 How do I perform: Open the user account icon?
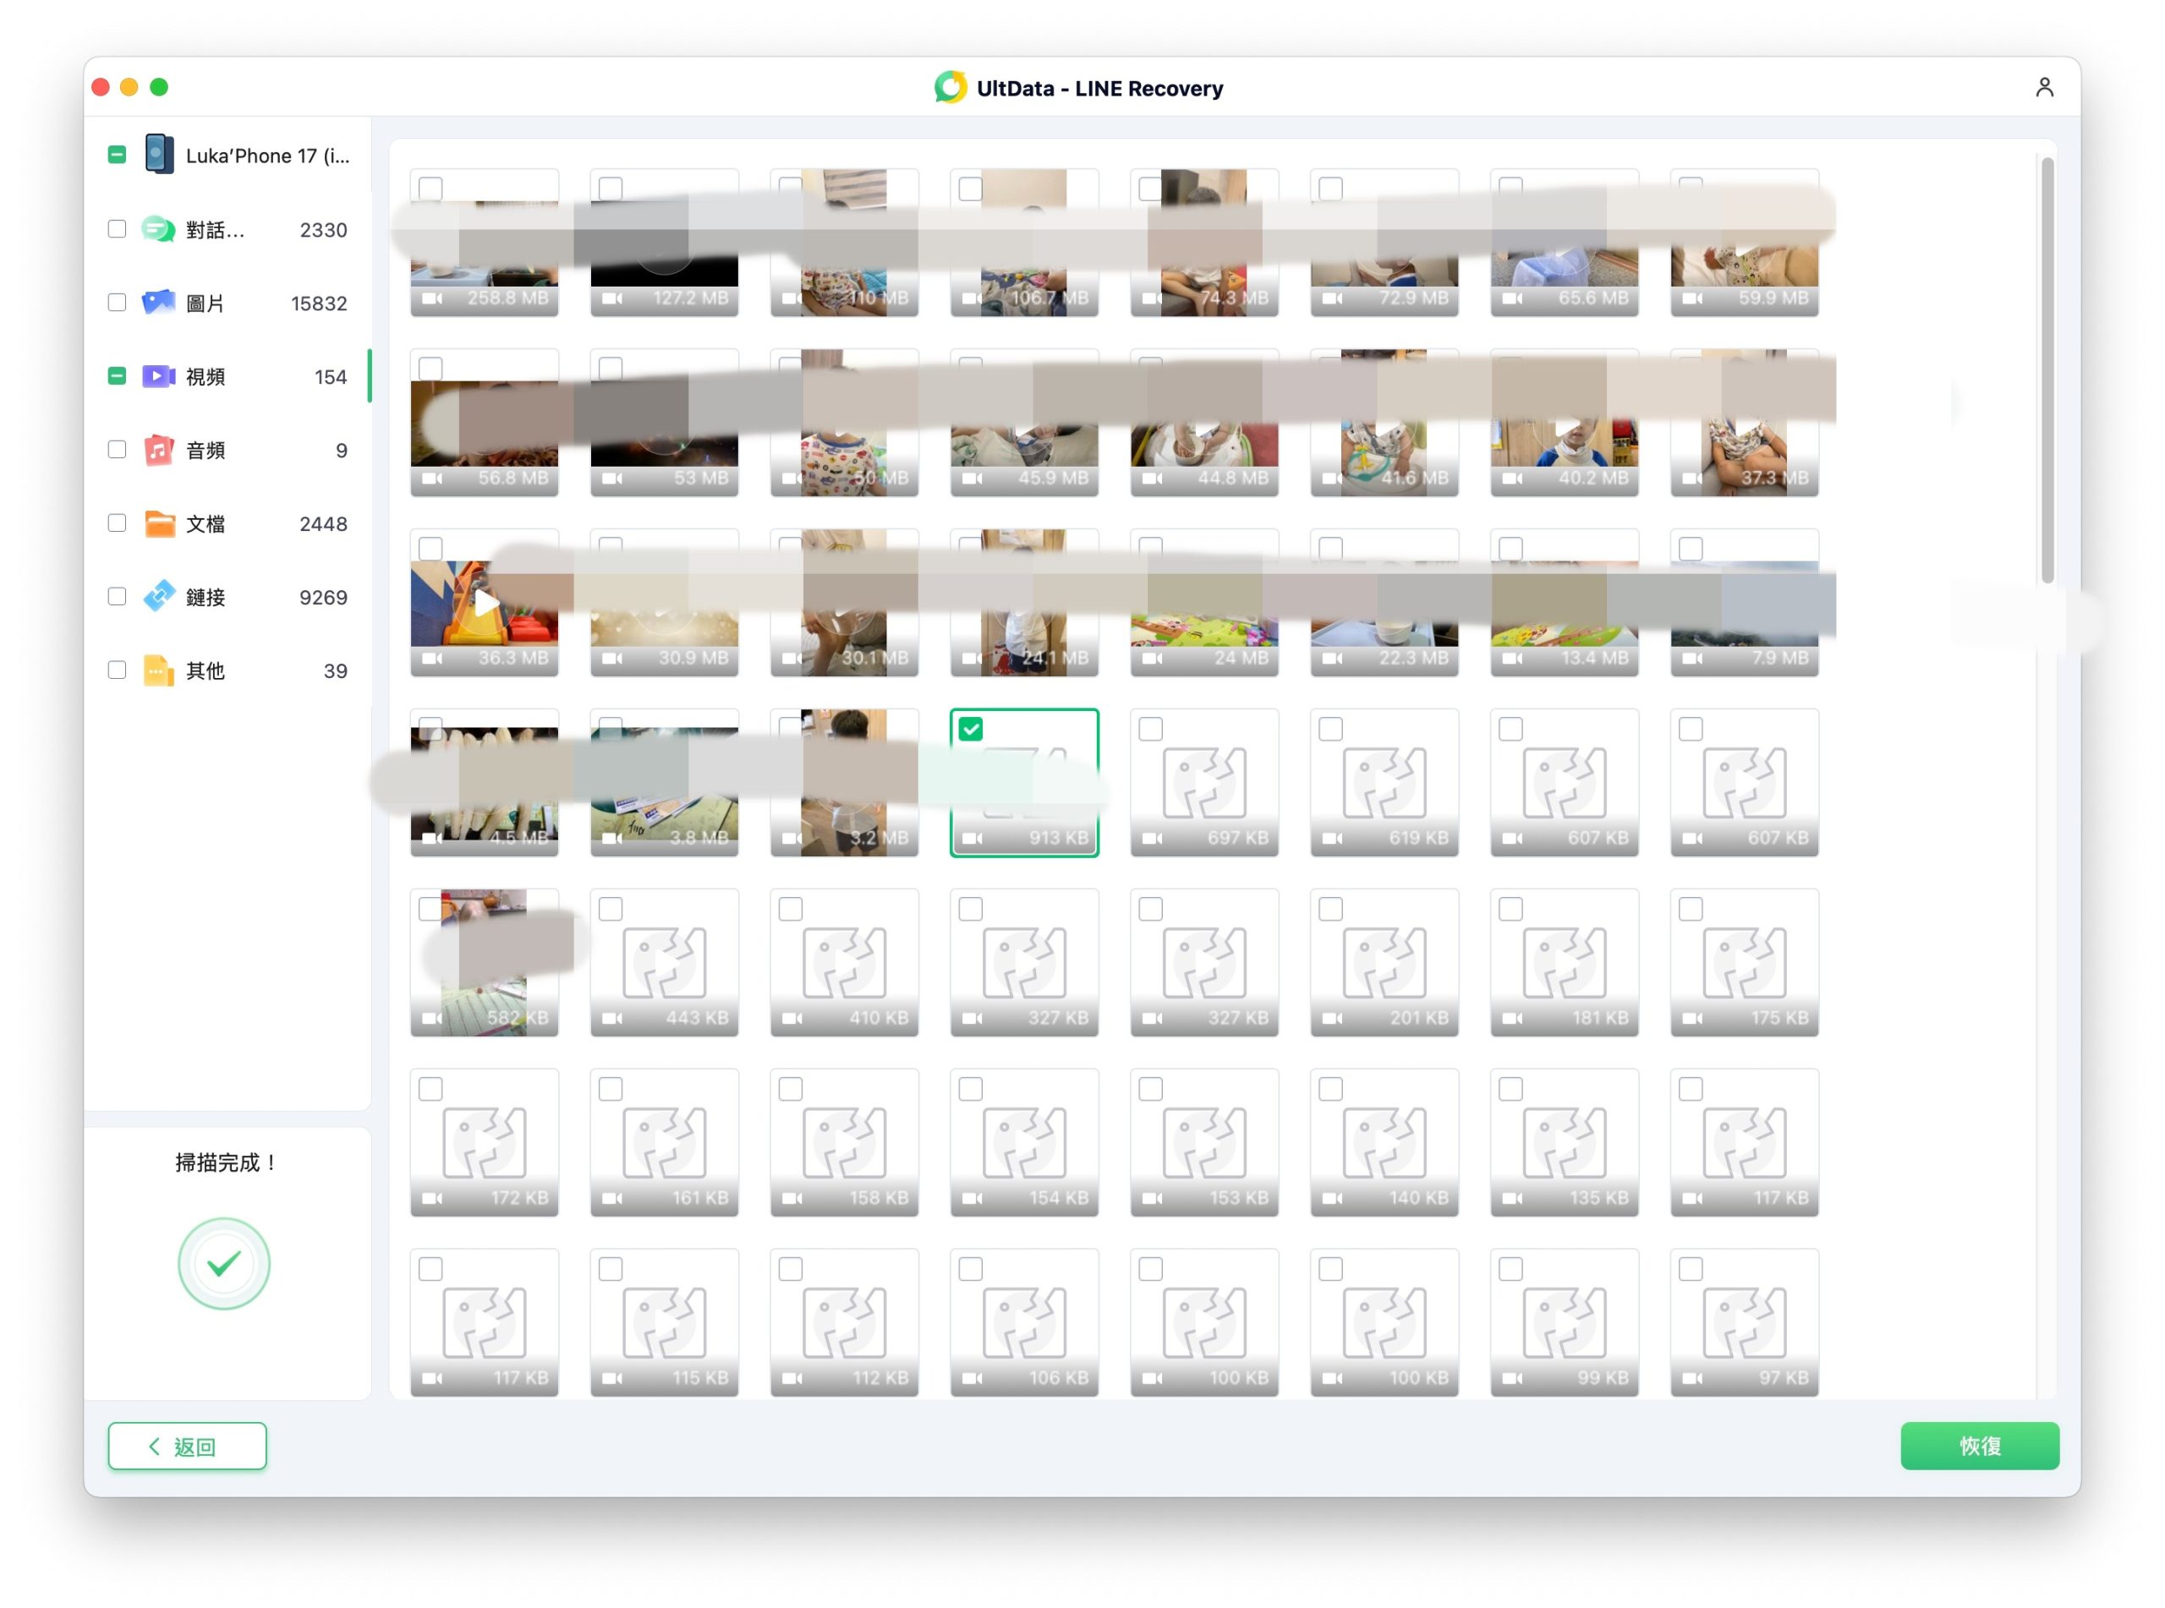[2043, 88]
